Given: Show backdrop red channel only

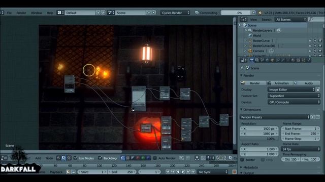Looking at the screenshot, I should pyautogui.click(x=138, y=158).
